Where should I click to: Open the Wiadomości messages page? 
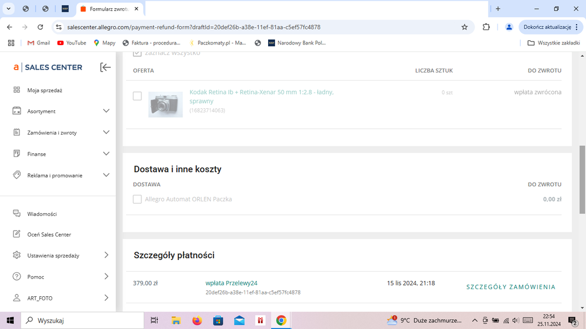pos(42,214)
